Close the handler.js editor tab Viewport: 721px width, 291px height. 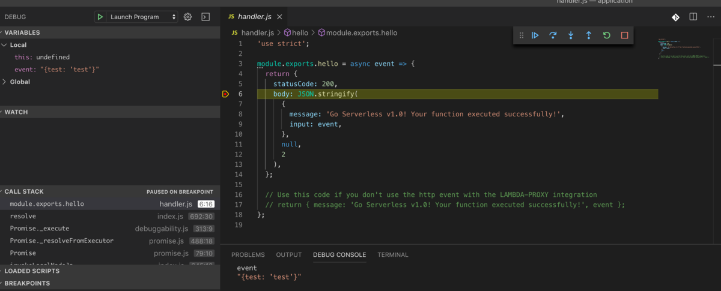coord(279,17)
